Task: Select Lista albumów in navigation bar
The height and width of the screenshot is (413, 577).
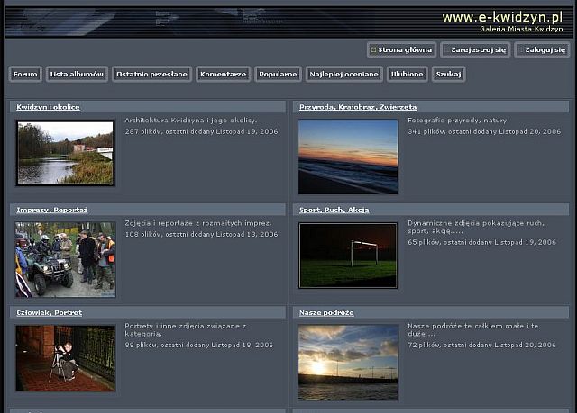Action: 77,75
